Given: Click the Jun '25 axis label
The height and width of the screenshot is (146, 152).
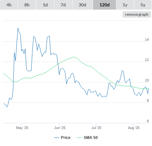Looking at the screenshot, I should coord(60,128).
